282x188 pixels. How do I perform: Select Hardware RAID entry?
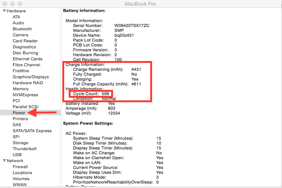click(28, 83)
